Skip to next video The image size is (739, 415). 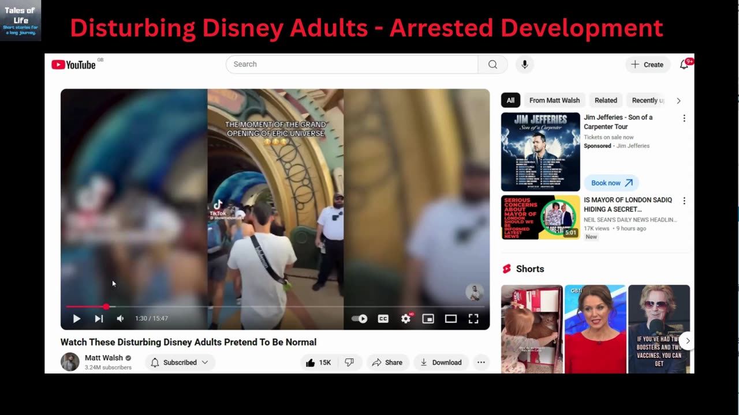[99, 319]
